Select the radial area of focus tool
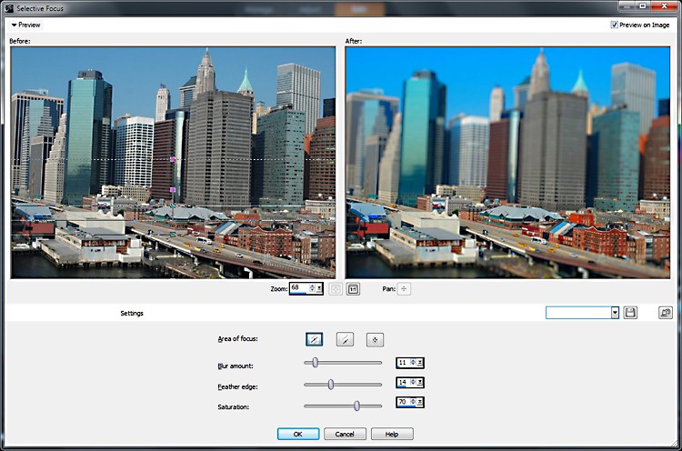 click(375, 339)
